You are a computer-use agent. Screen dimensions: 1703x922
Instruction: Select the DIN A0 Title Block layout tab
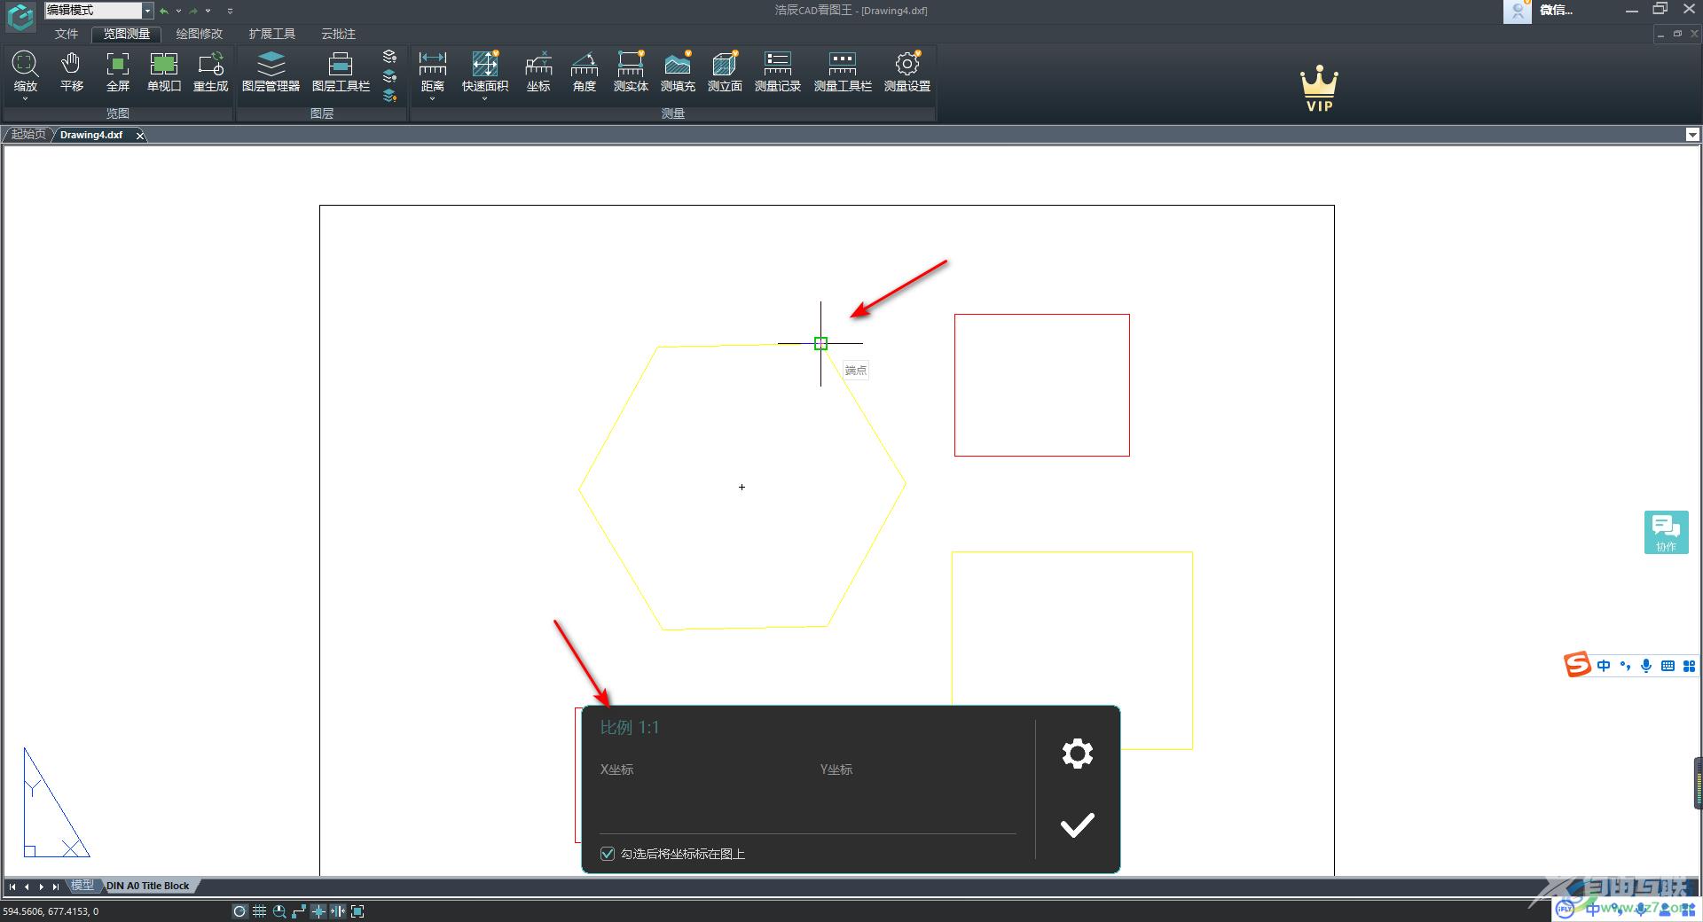(x=148, y=886)
